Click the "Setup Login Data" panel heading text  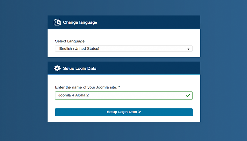click(x=79, y=68)
